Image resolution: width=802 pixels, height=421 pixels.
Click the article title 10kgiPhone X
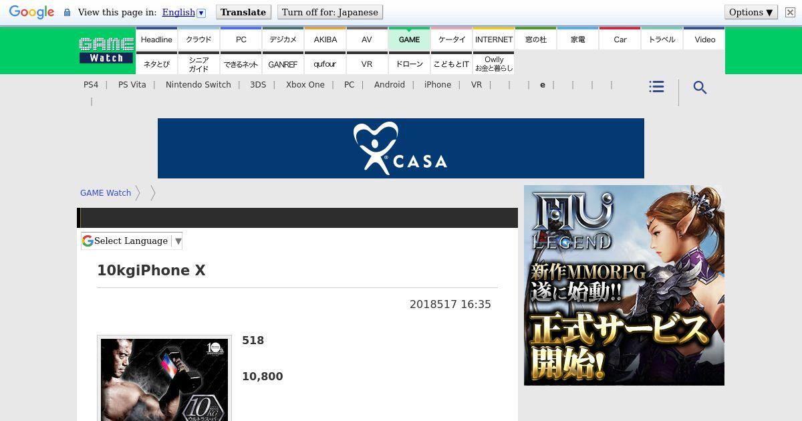point(151,271)
